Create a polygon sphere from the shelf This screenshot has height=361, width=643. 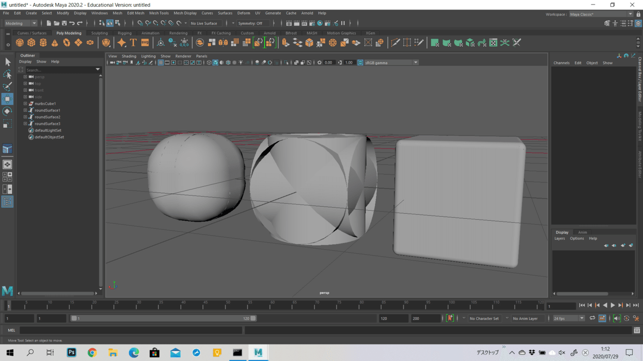[x=20, y=43]
